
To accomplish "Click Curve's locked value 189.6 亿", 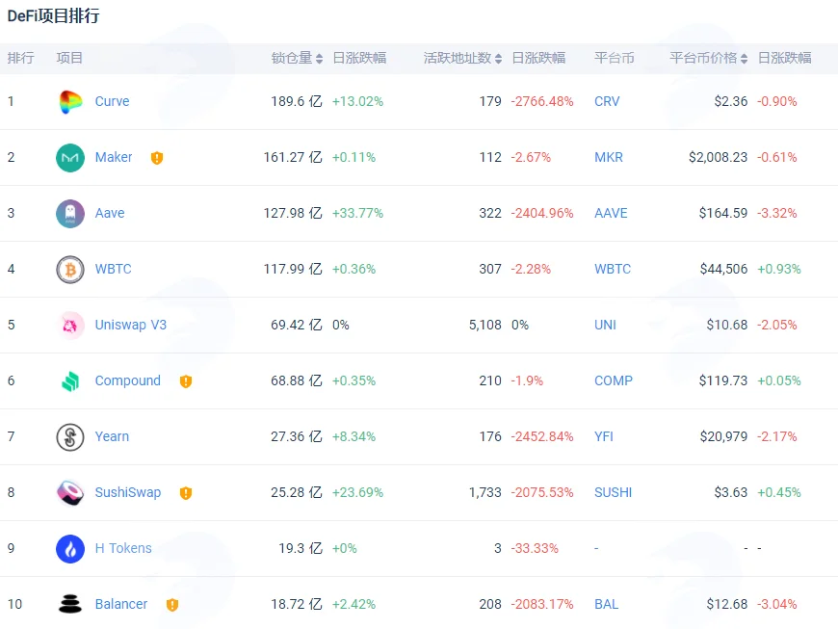I will (297, 101).
